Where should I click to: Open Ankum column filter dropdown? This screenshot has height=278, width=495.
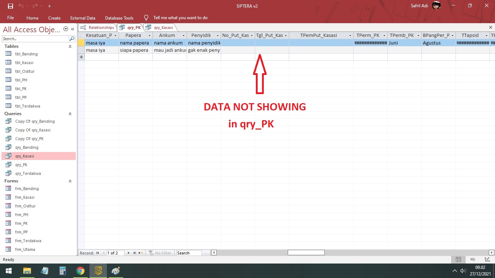click(x=183, y=35)
